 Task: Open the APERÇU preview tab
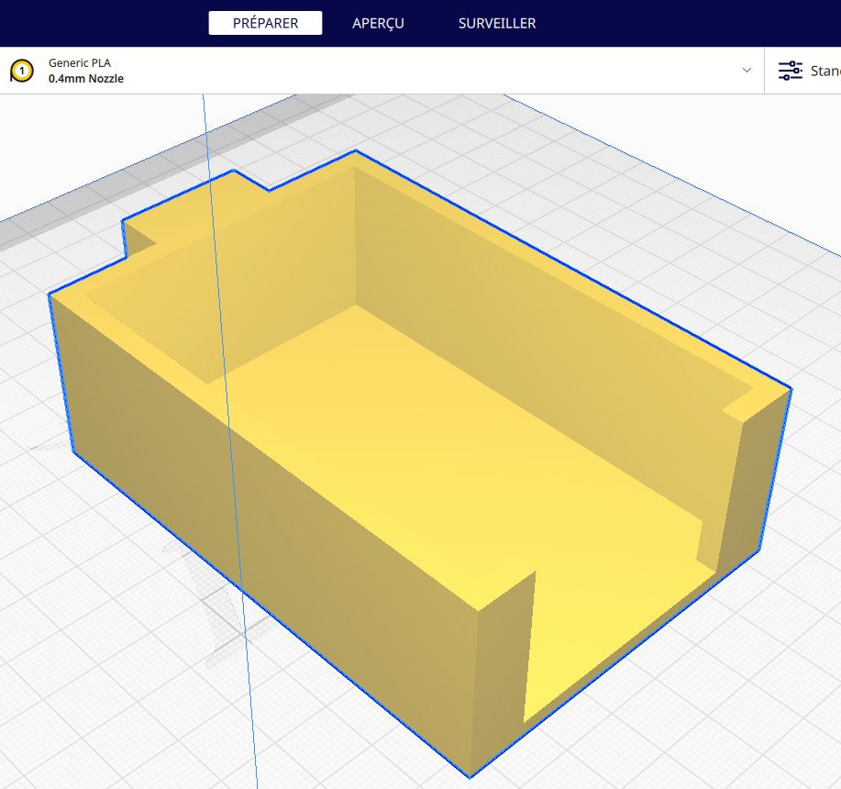[x=378, y=23]
